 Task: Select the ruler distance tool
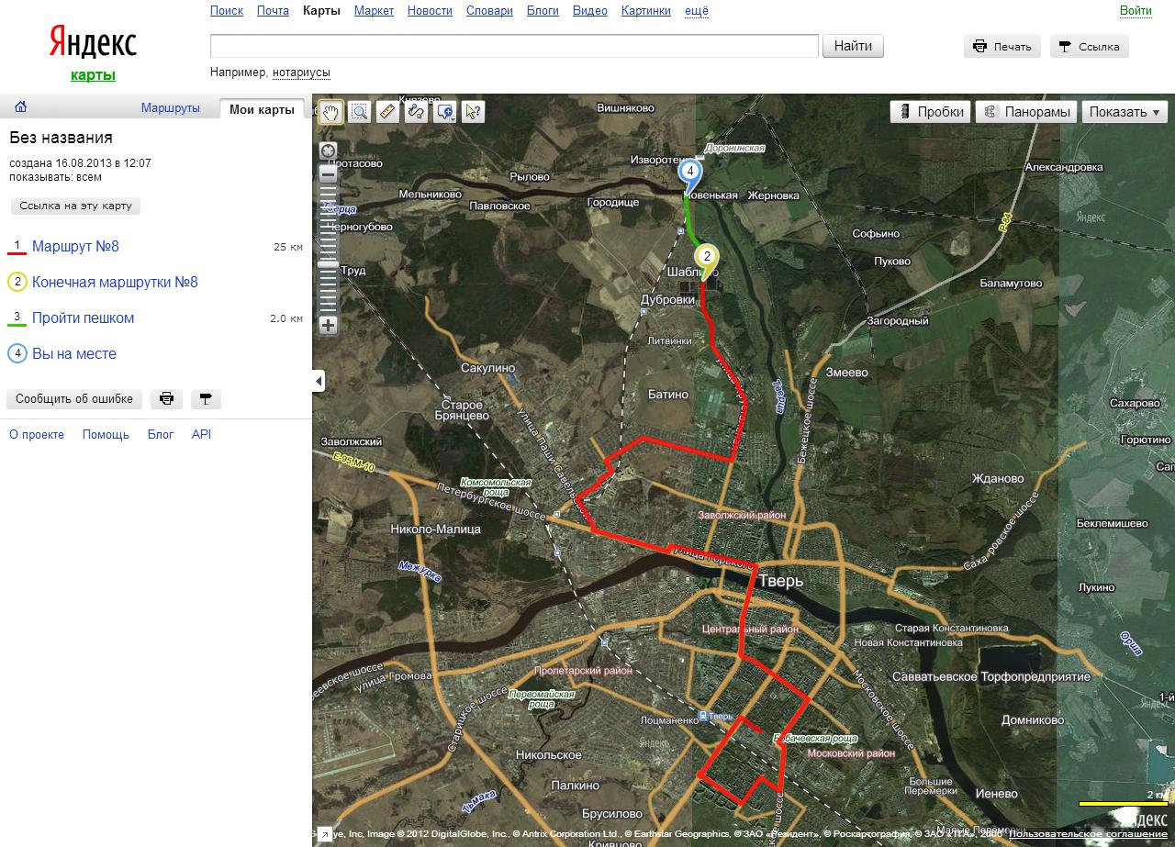pyautogui.click(x=387, y=112)
